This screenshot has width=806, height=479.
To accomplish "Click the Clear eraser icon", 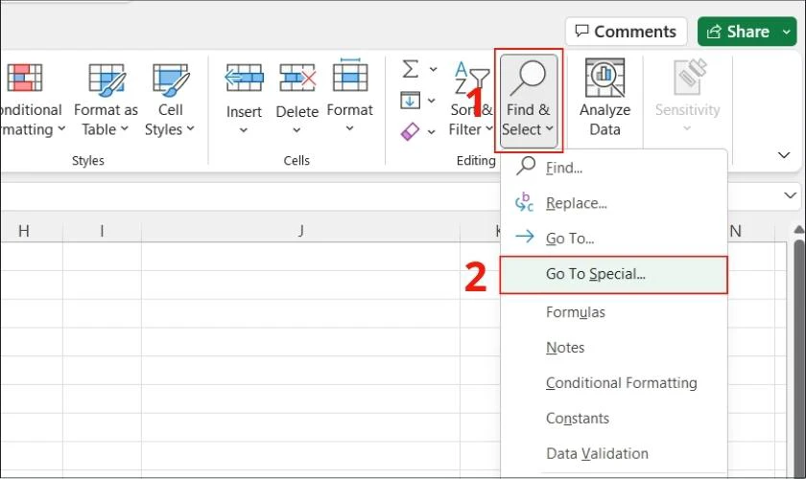I will pos(411,131).
